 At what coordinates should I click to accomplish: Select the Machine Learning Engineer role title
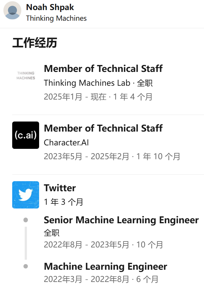(x=105, y=267)
